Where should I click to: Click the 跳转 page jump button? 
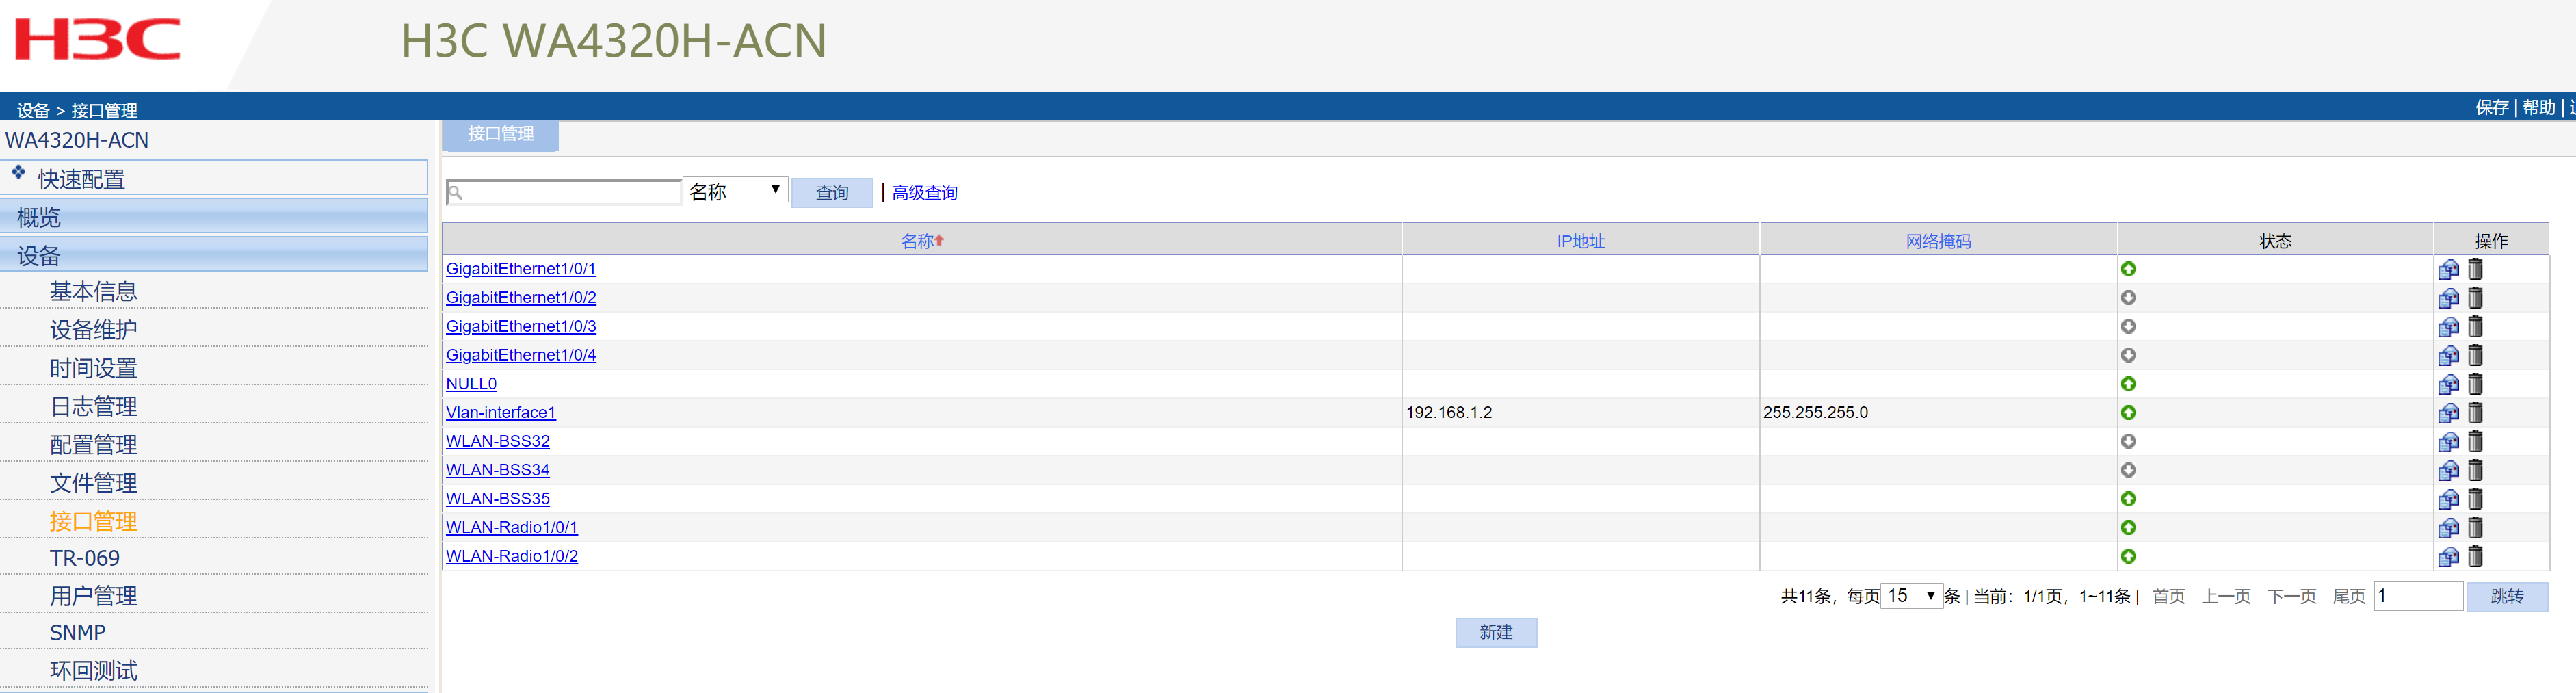click(x=2506, y=597)
